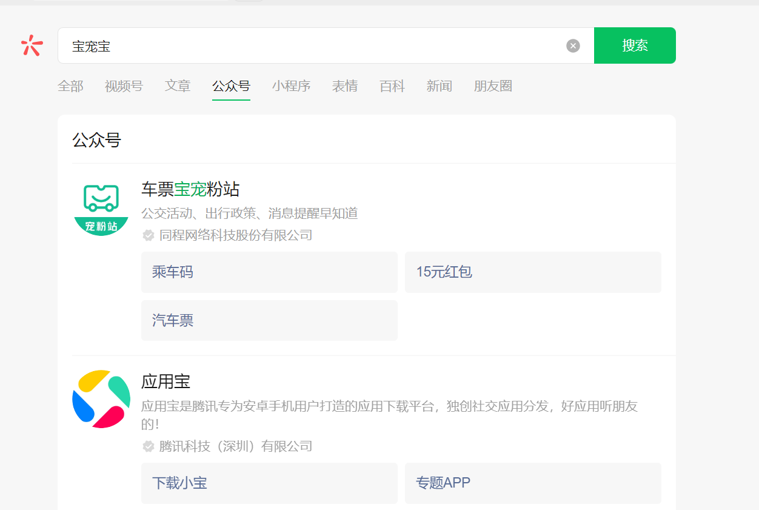Image resolution: width=759 pixels, height=510 pixels.
Task: Switch to the 表情 tab
Action: pyautogui.click(x=345, y=86)
